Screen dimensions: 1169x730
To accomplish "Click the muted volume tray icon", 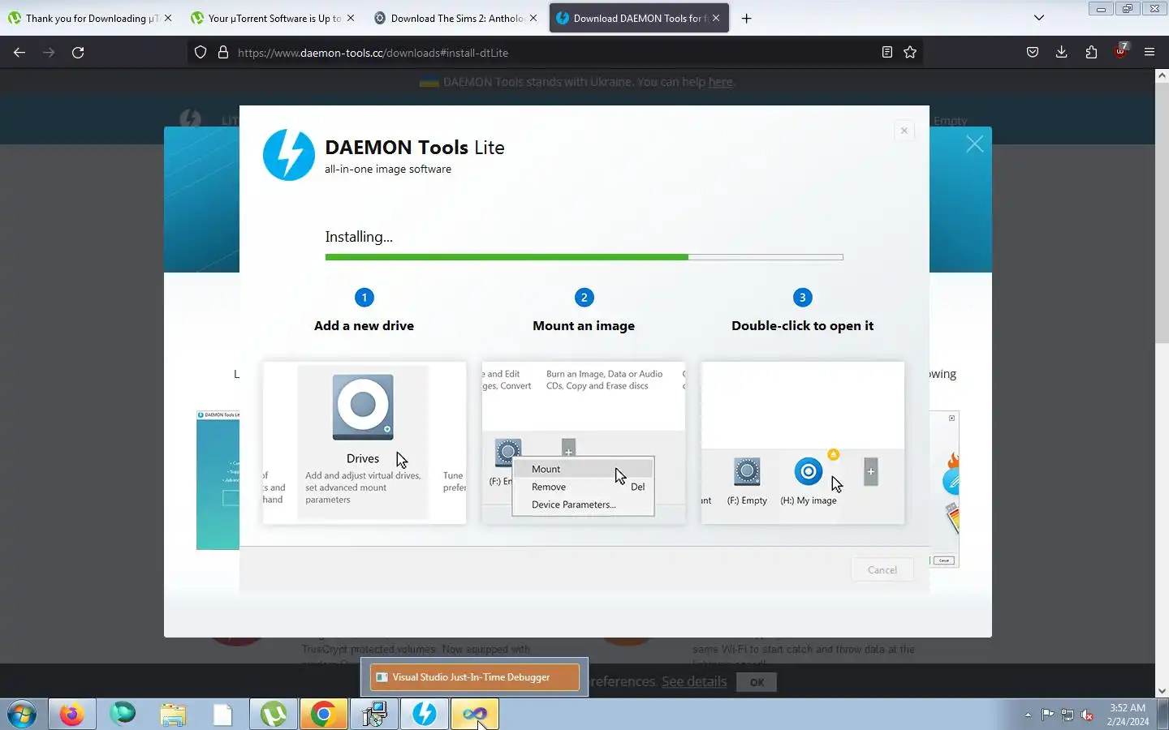I will [1087, 715].
